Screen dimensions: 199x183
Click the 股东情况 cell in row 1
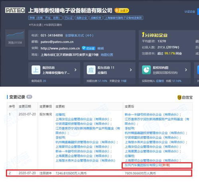pos(45,114)
